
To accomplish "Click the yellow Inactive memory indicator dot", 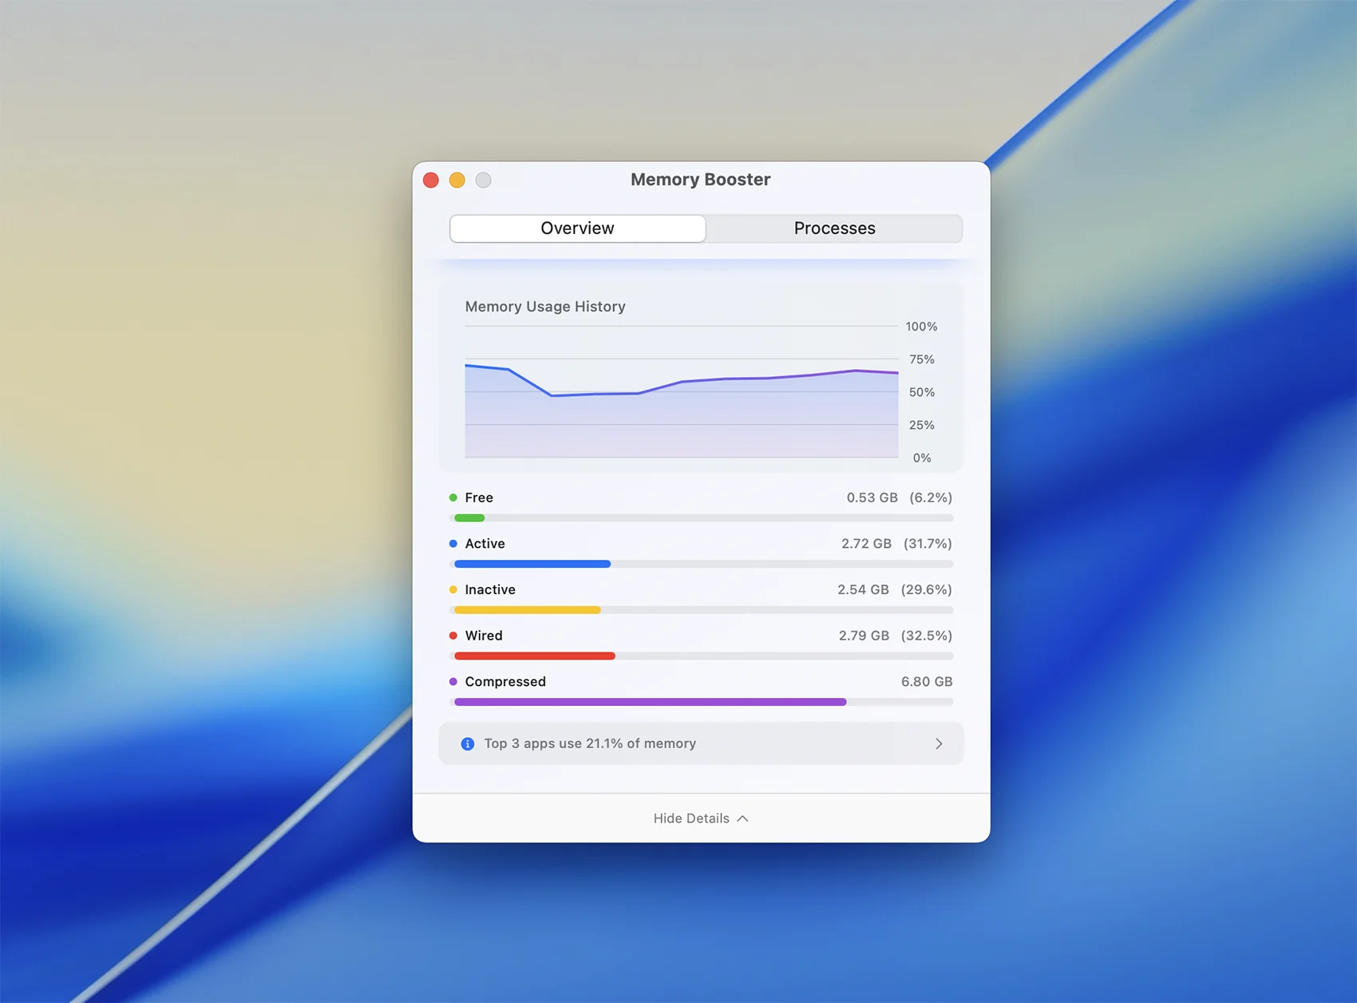I will coord(453,590).
